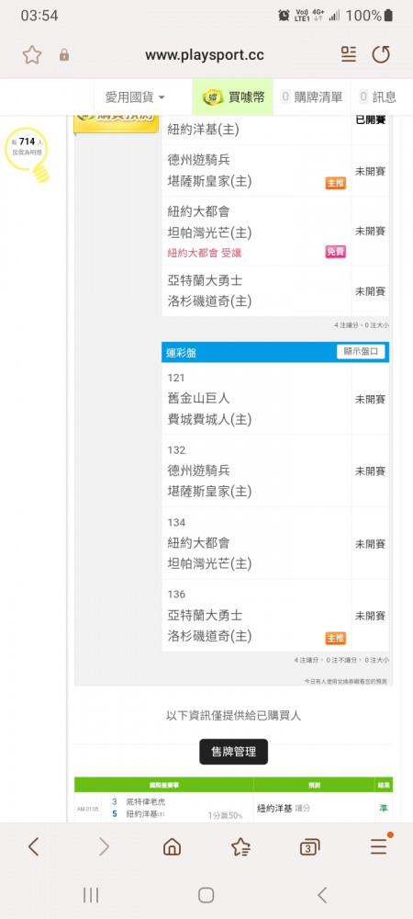Click 顯示盤口 button
The image size is (413, 919).
(x=361, y=352)
